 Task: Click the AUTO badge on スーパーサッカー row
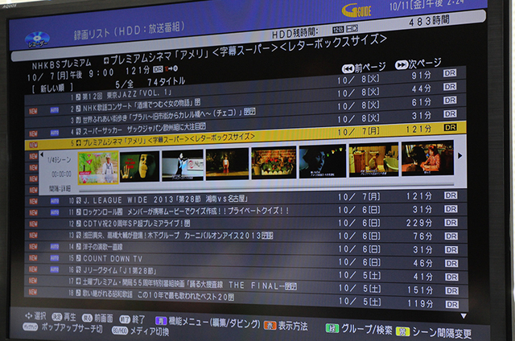coord(55,133)
